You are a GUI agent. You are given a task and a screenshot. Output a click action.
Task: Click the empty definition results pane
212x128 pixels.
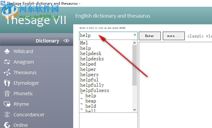[175, 85]
